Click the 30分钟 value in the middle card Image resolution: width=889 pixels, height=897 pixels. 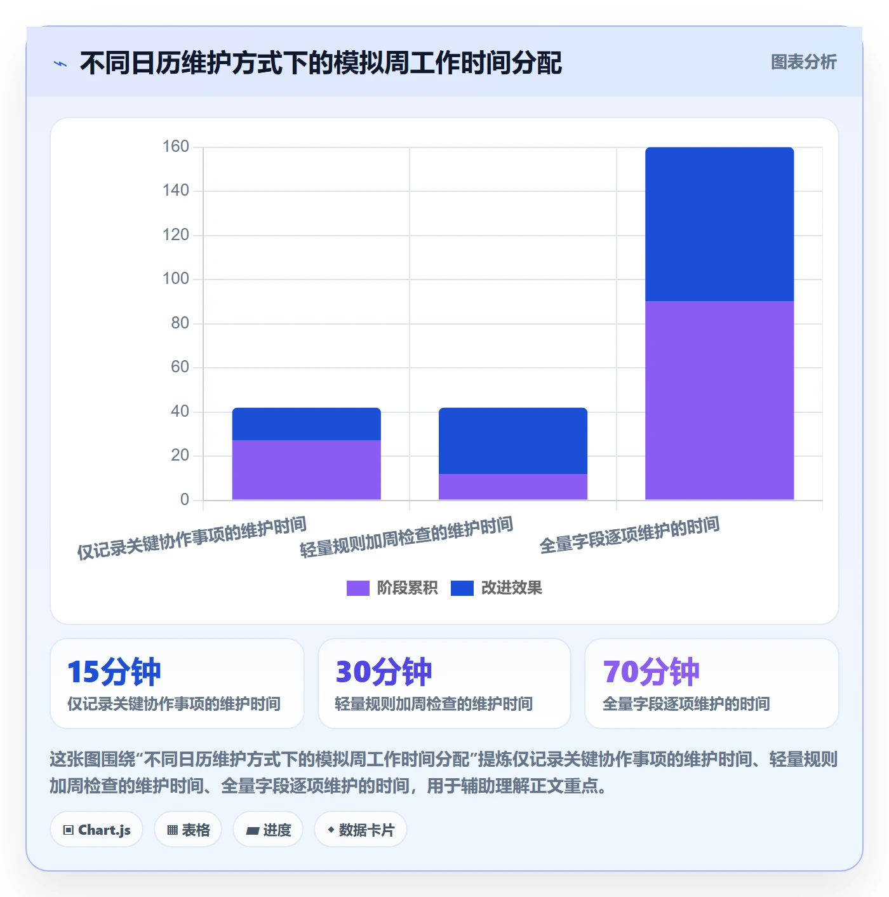(x=384, y=671)
